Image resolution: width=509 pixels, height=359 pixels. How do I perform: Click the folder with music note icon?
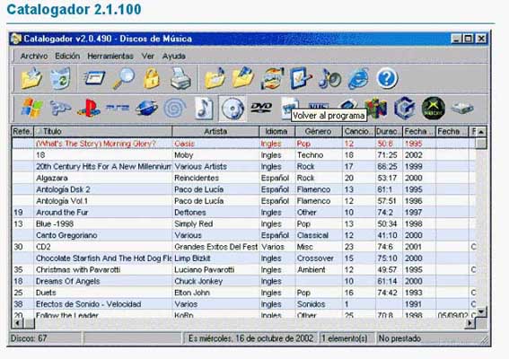tap(215, 79)
